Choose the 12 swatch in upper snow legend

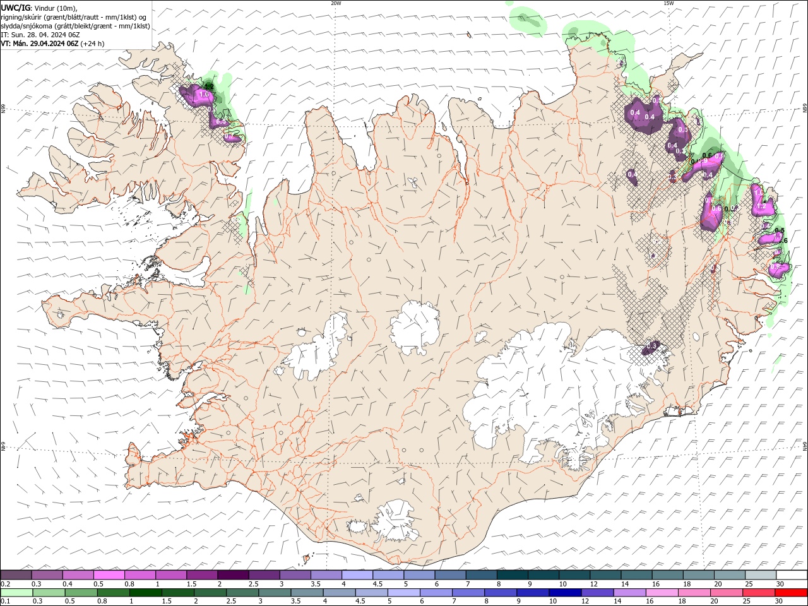point(605,575)
